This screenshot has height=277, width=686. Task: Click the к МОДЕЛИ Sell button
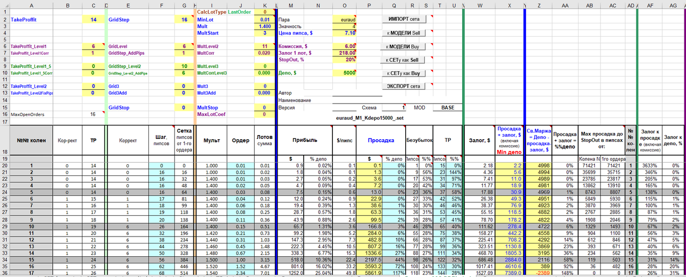coord(404,33)
